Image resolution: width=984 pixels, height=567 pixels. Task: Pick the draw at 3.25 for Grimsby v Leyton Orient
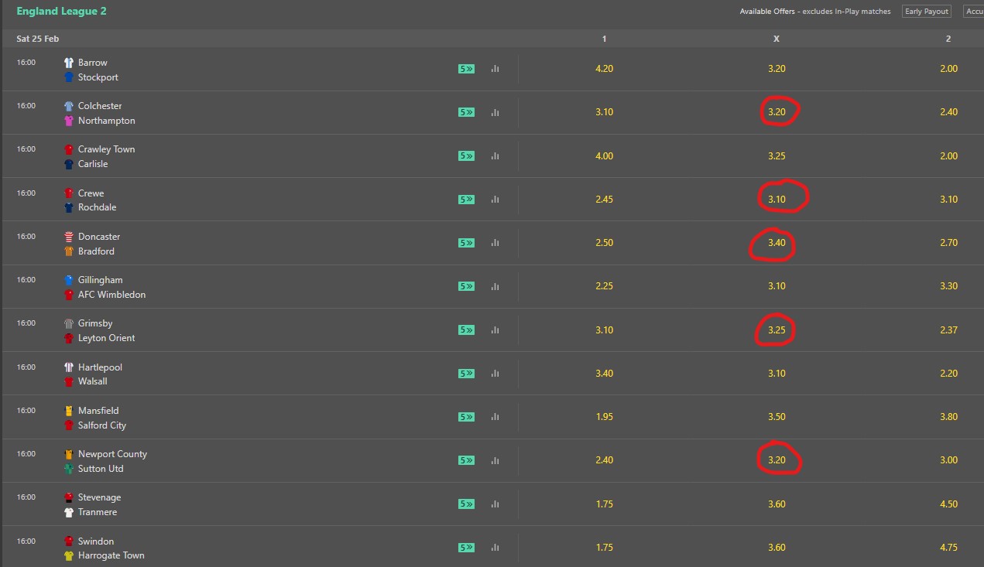(777, 330)
